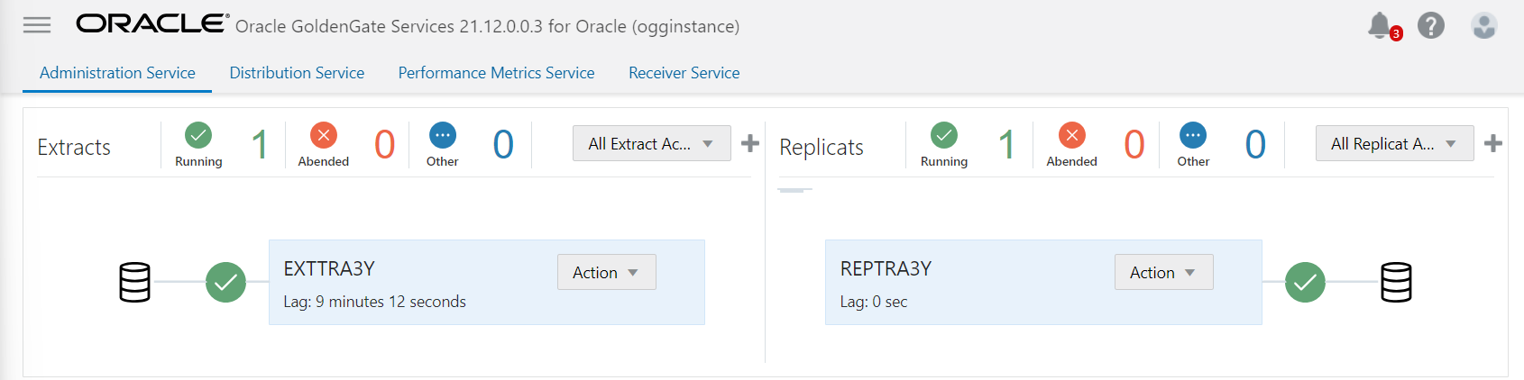Image resolution: width=1524 pixels, height=380 pixels.
Task: Open the REPTRA3Y replicat name
Action: (886, 268)
